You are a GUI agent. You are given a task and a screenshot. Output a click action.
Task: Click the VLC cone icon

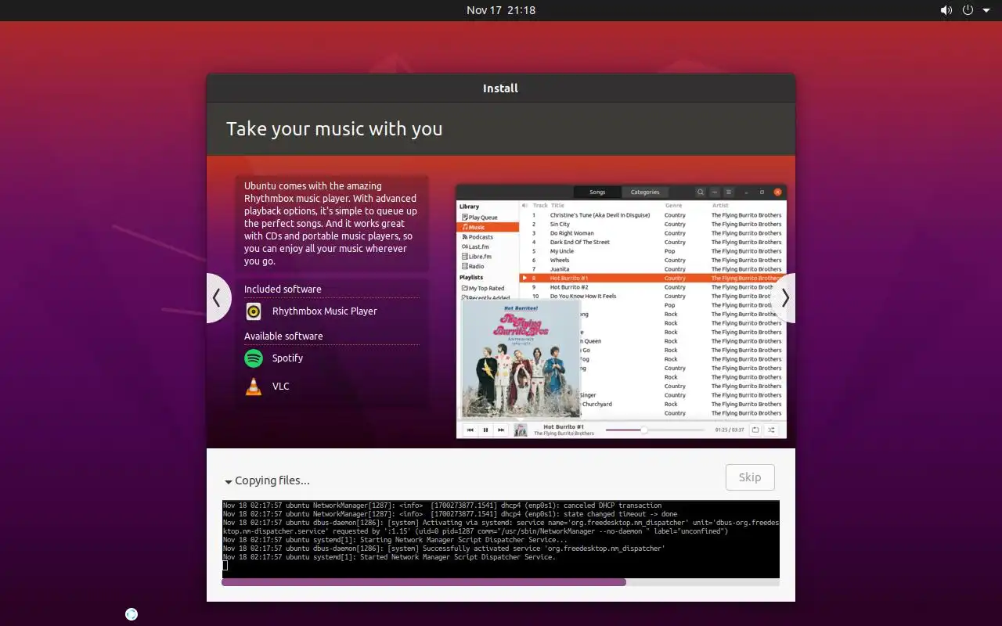click(x=254, y=387)
